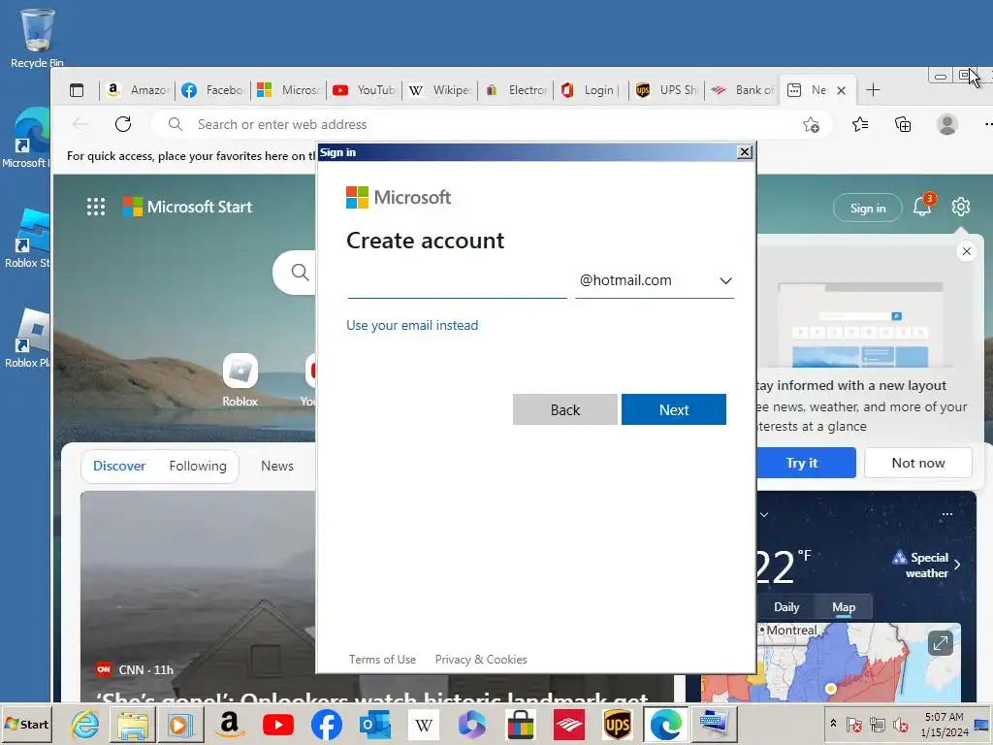
Task: Collapse the weather location chevron
Action: click(764, 514)
